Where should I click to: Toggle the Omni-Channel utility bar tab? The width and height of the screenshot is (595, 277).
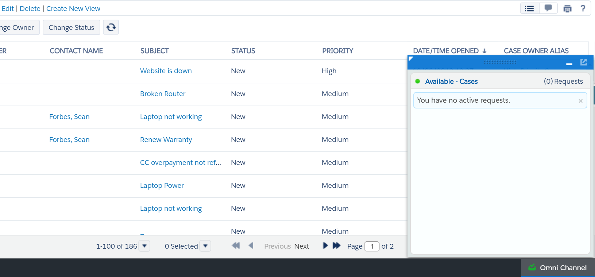pyautogui.click(x=558, y=268)
